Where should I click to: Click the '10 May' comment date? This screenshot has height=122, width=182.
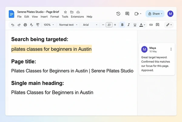pos(153,51)
